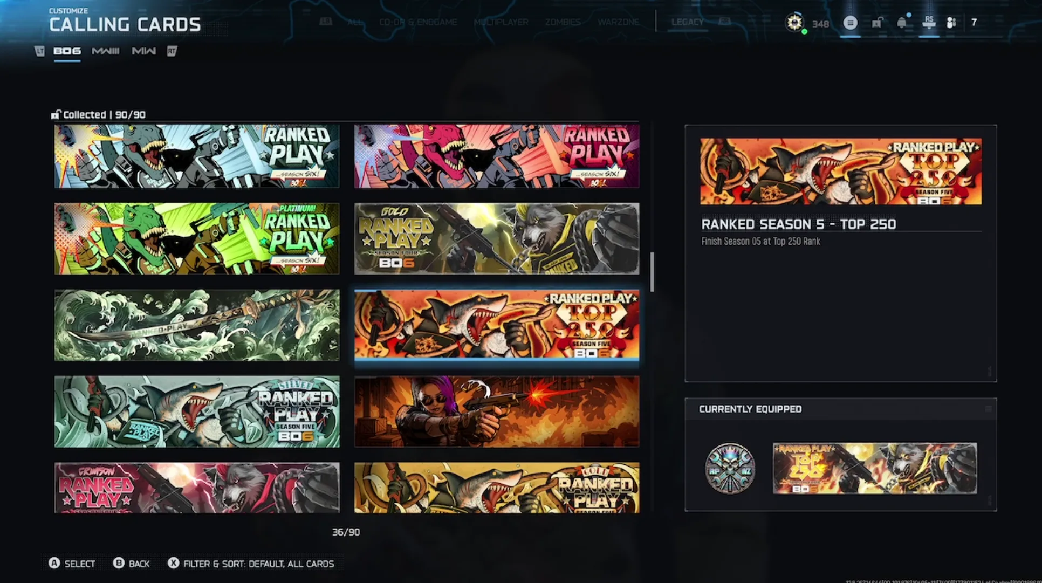
Task: Open Filter & Sort: Default, All Cards
Action: tap(259, 564)
